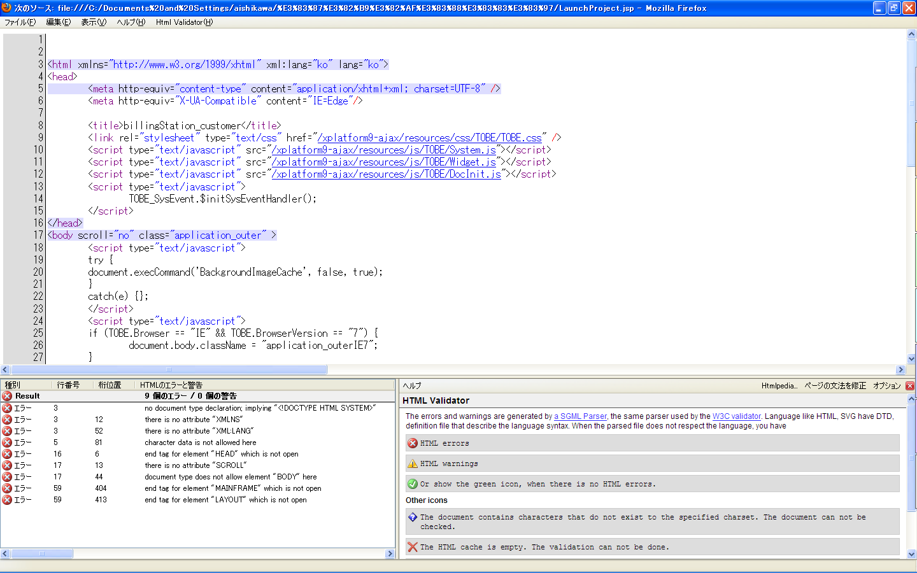Click the error icon for the HEAD end tag error

[x=8, y=453]
